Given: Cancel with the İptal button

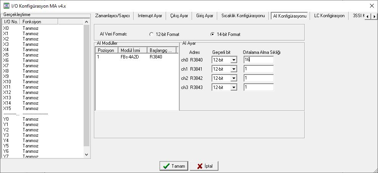Looking at the screenshot, I should pos(204,166).
